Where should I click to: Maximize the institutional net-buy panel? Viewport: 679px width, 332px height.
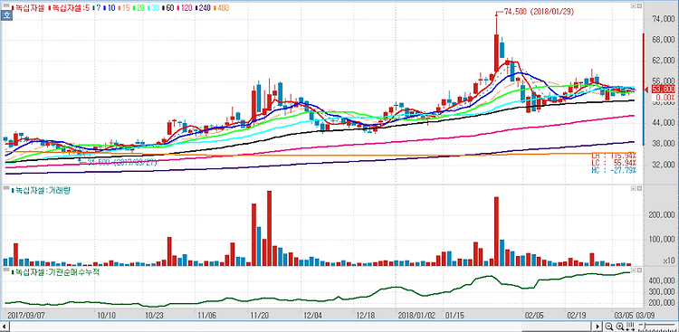point(633,270)
